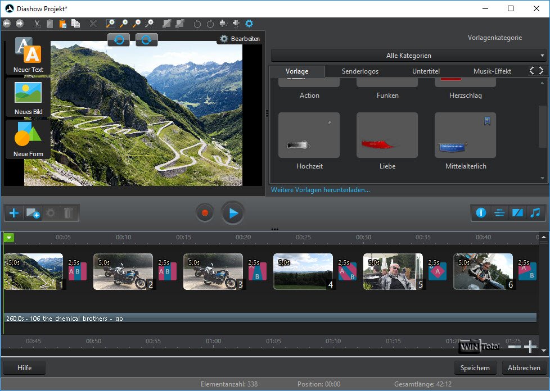Click Weitere Vorlagen herunterladen link
550x391 pixels.
click(321, 190)
